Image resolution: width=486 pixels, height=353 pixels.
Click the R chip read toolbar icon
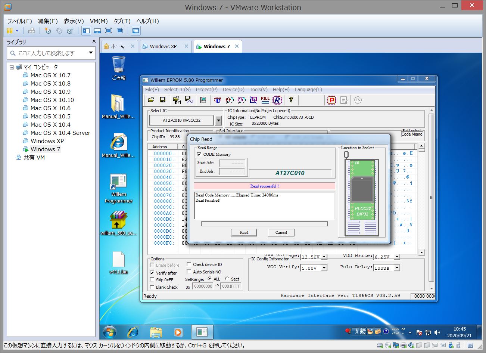(x=277, y=100)
